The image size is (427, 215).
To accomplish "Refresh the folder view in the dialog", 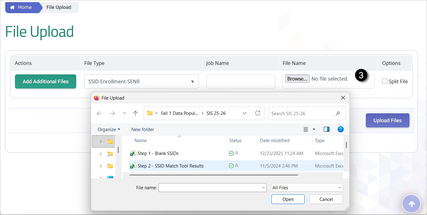I will point(257,113).
